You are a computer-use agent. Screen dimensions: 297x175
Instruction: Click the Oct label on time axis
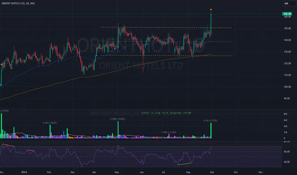[235, 172]
